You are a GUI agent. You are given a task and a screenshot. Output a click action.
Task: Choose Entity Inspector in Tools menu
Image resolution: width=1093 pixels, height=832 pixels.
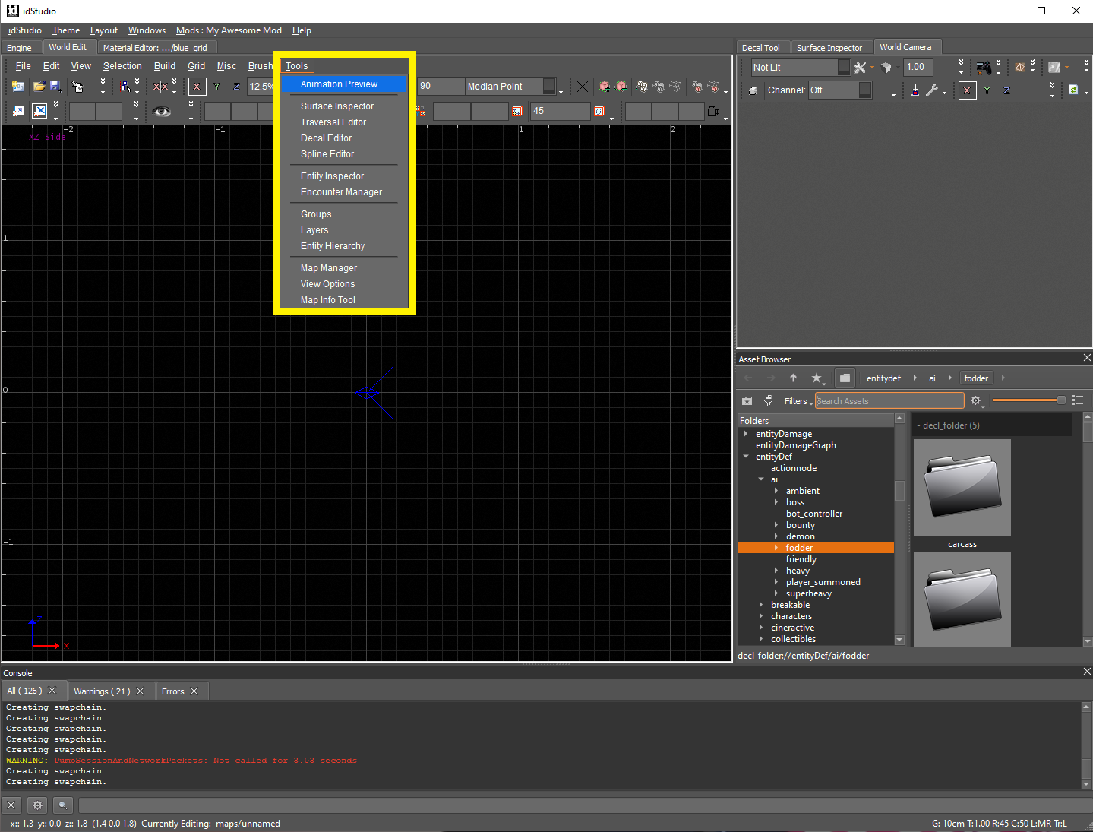(344, 176)
